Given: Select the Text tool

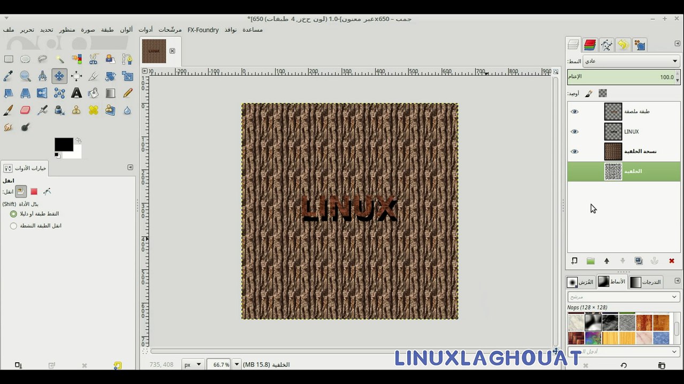Looking at the screenshot, I should coord(76,93).
